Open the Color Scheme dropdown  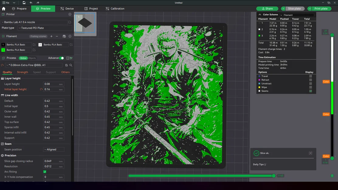[296, 15]
